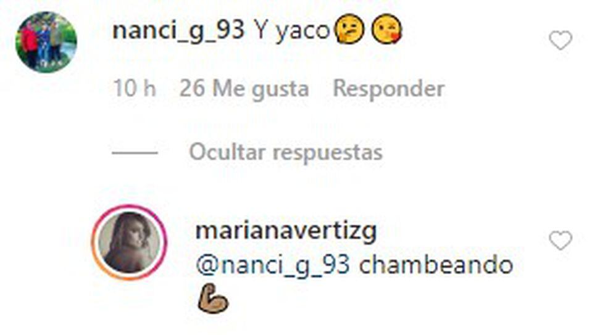The width and height of the screenshot is (605, 335).
Task: Click the "Y yaco" comment text
Action: click(x=291, y=31)
